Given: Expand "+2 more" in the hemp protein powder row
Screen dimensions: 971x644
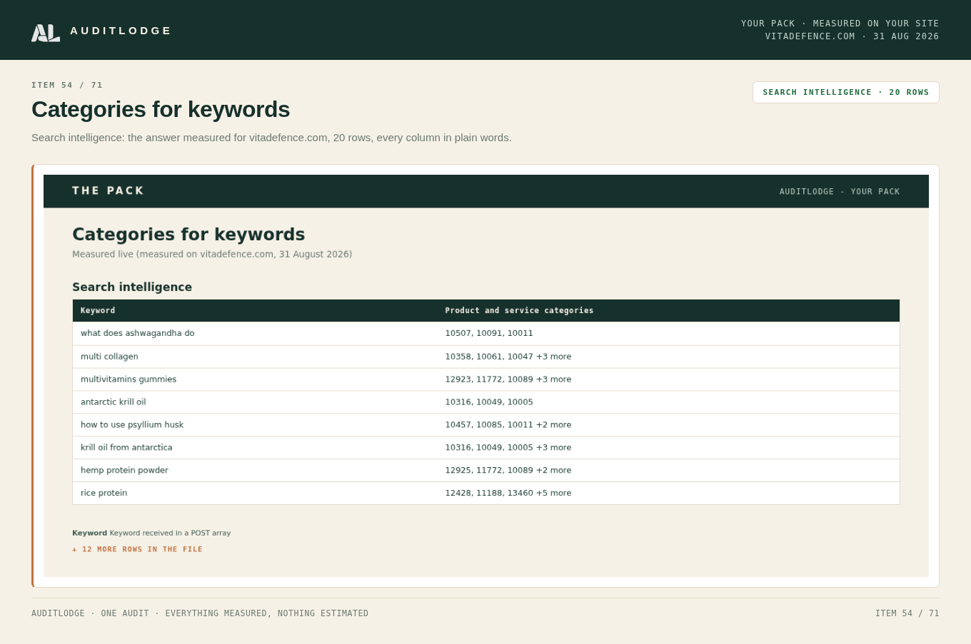Looking at the screenshot, I should [x=554, y=471].
